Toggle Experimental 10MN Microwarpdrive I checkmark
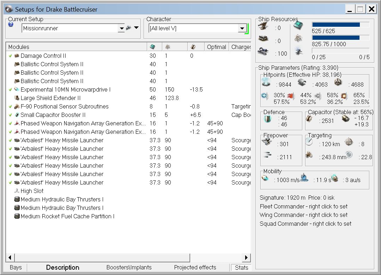 point(11,89)
